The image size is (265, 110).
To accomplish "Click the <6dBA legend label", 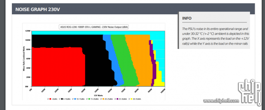I will coord(54,99).
